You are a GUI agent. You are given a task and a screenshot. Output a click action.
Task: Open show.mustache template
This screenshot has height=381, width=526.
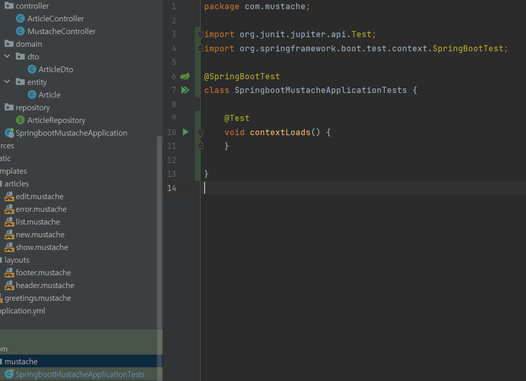(42, 247)
